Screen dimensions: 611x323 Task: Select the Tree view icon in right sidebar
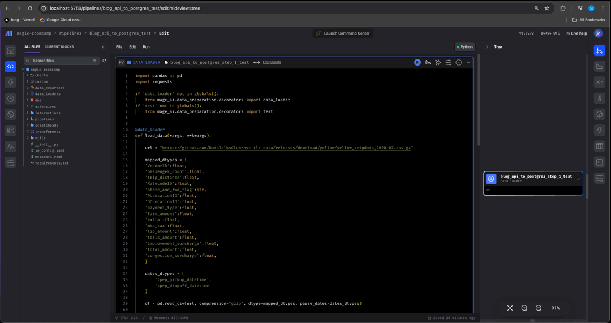pyautogui.click(x=599, y=51)
